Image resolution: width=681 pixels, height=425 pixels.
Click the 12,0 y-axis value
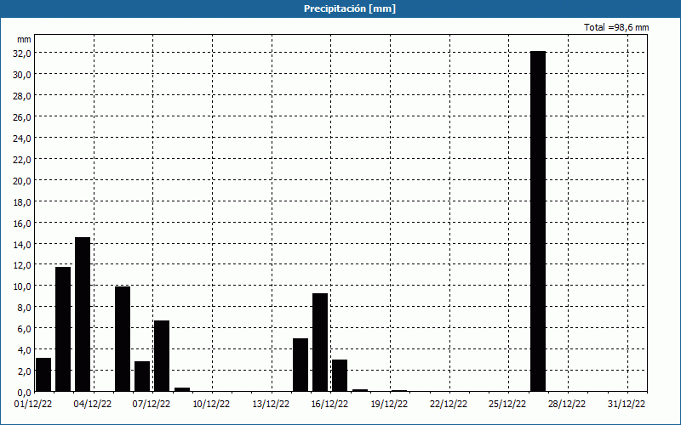[22, 265]
